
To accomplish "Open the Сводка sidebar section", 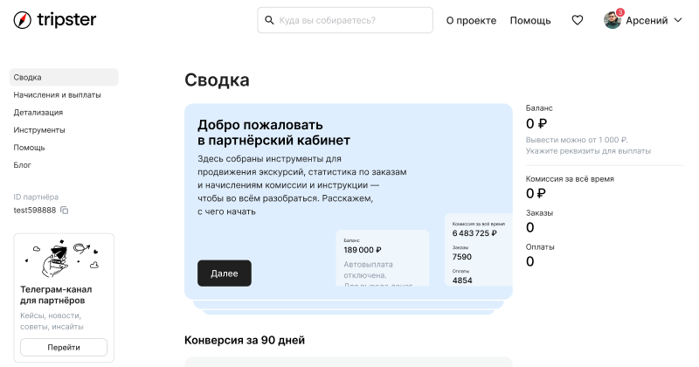I will pyautogui.click(x=28, y=78).
